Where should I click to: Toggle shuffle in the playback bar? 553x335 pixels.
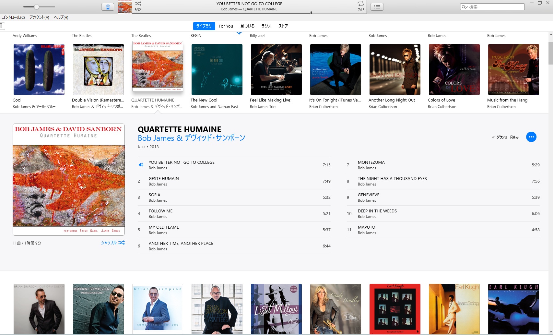(x=138, y=4)
